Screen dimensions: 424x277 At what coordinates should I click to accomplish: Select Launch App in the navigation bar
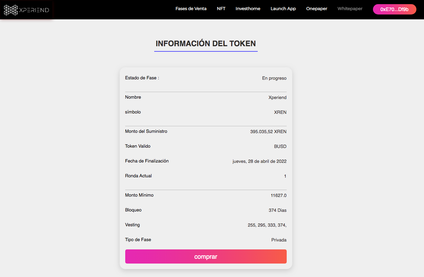coord(283,9)
